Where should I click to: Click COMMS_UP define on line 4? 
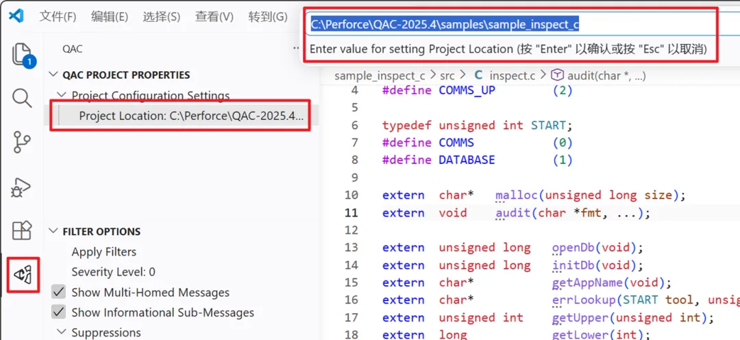[x=467, y=90]
